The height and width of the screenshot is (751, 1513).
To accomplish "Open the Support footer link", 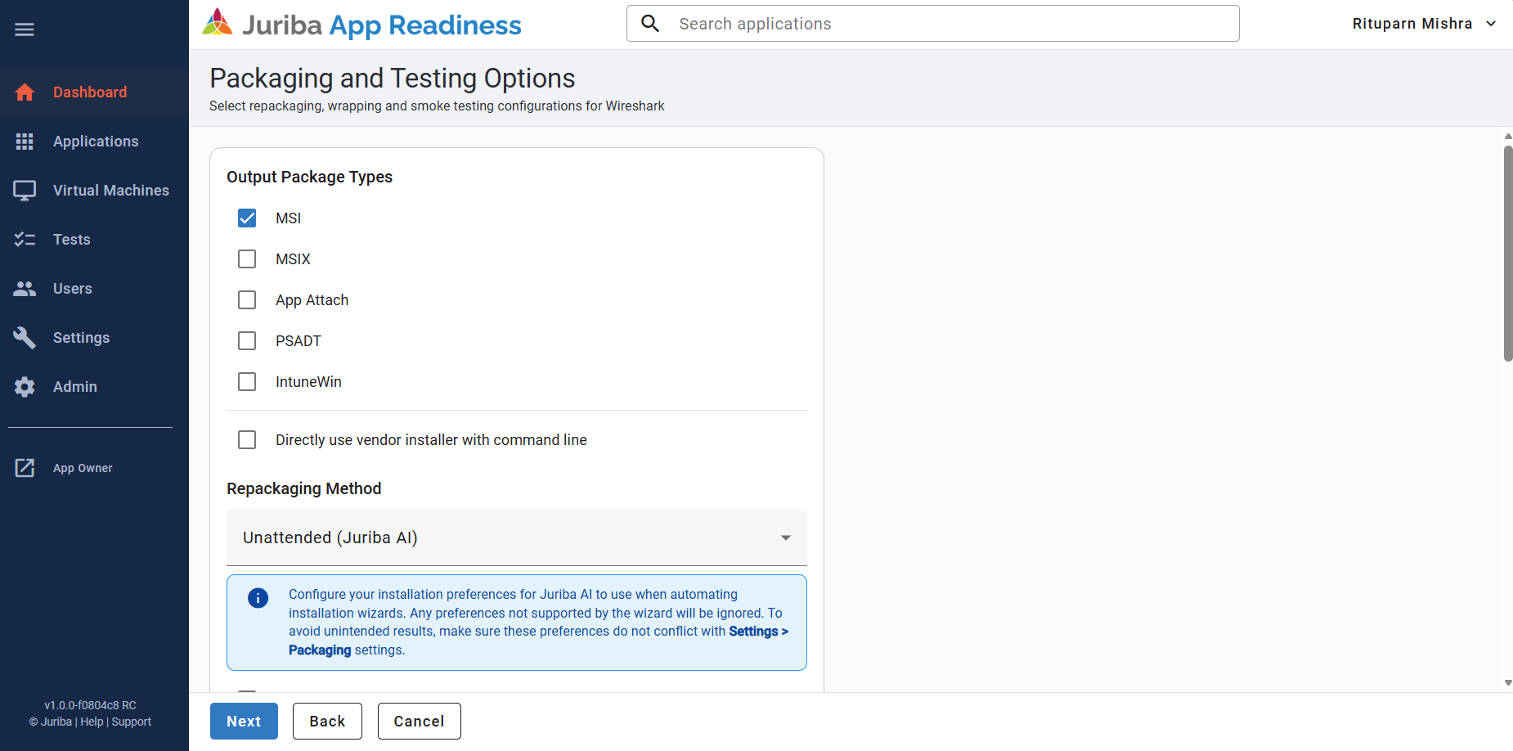I will pos(132,722).
